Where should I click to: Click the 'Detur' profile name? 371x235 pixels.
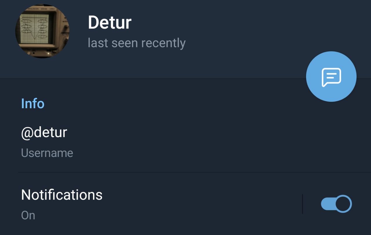click(x=110, y=22)
